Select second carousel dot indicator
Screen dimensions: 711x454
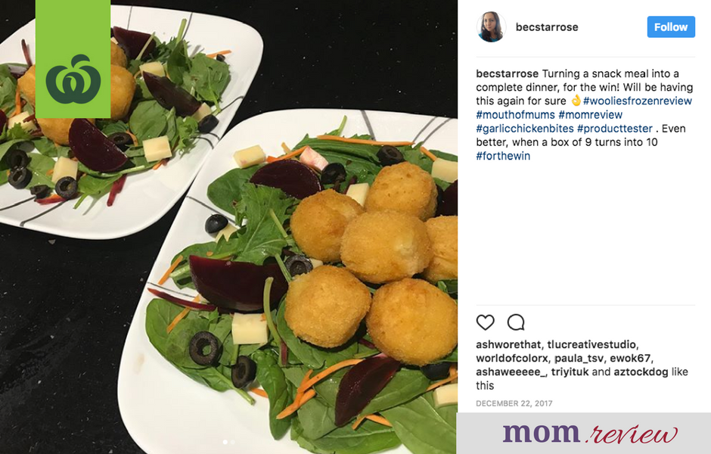point(233,442)
